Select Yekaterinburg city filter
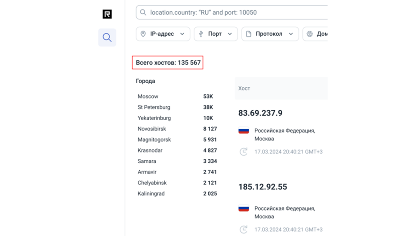419x236 pixels. tap(154, 118)
